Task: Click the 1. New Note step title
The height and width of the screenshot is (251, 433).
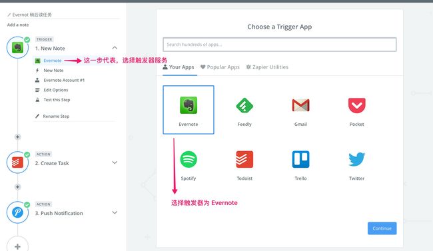Action: click(x=50, y=49)
